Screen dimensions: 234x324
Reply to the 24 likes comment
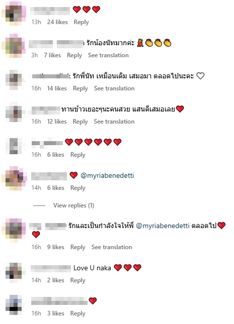point(81,22)
